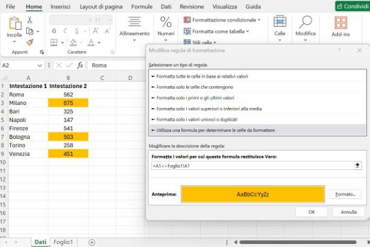Confirm the rule with OK
This screenshot has height=247, width=370.
pyautogui.click(x=312, y=212)
